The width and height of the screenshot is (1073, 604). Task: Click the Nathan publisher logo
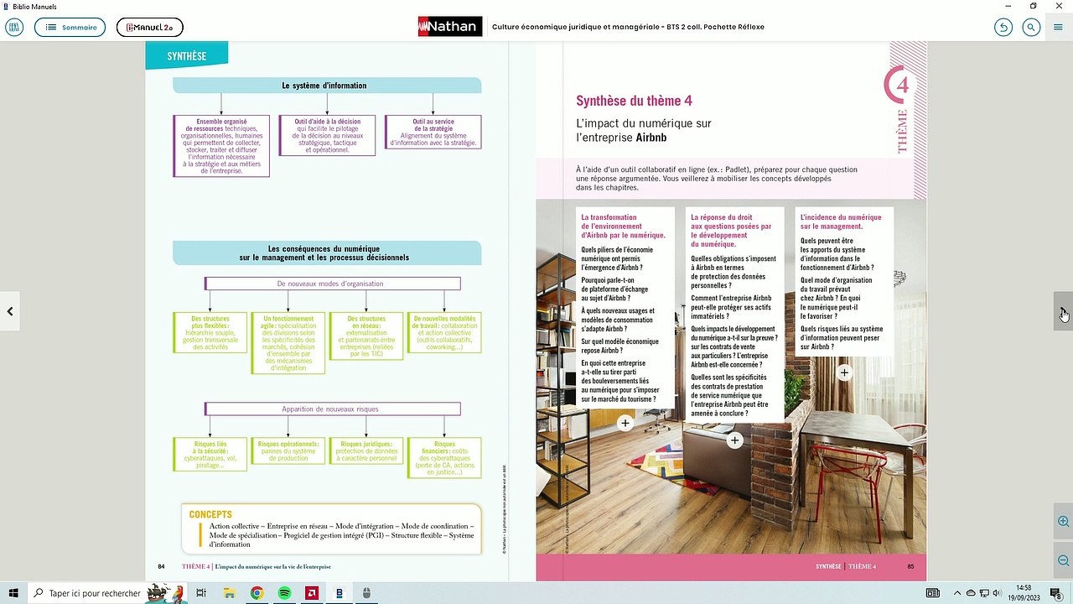[x=450, y=27]
